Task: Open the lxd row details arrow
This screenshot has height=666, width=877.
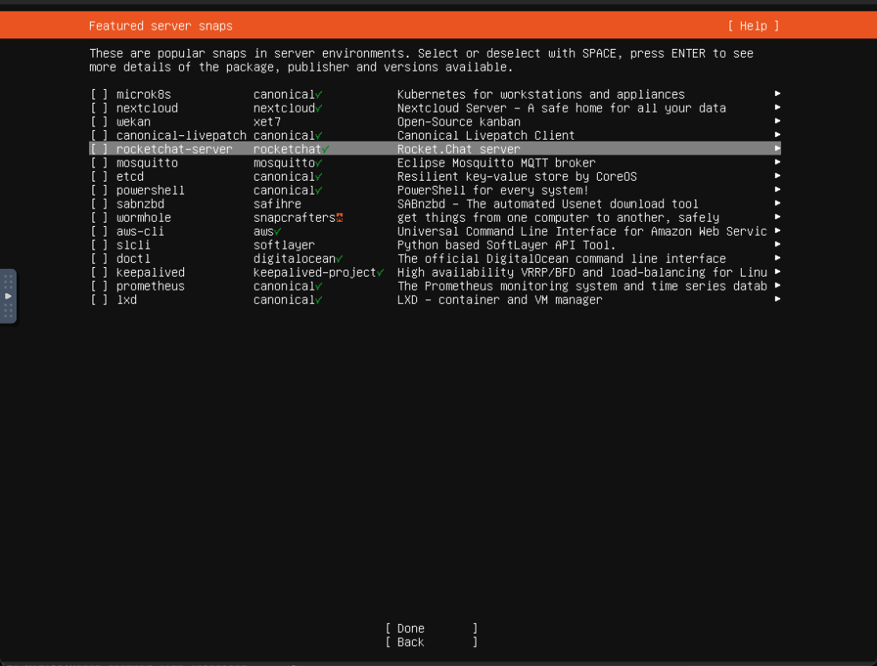Action: click(x=778, y=299)
